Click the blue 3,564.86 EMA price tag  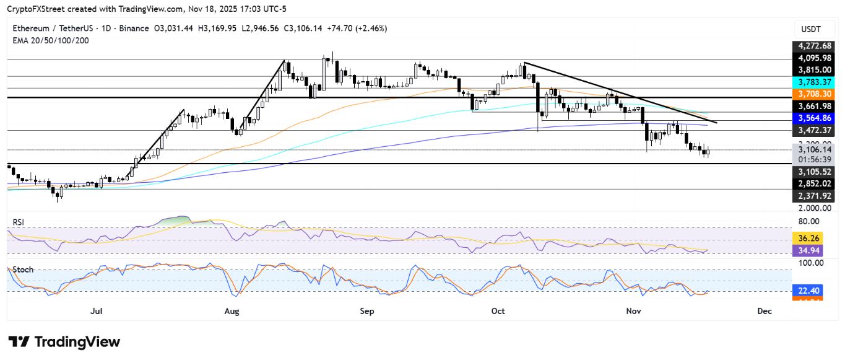point(815,118)
